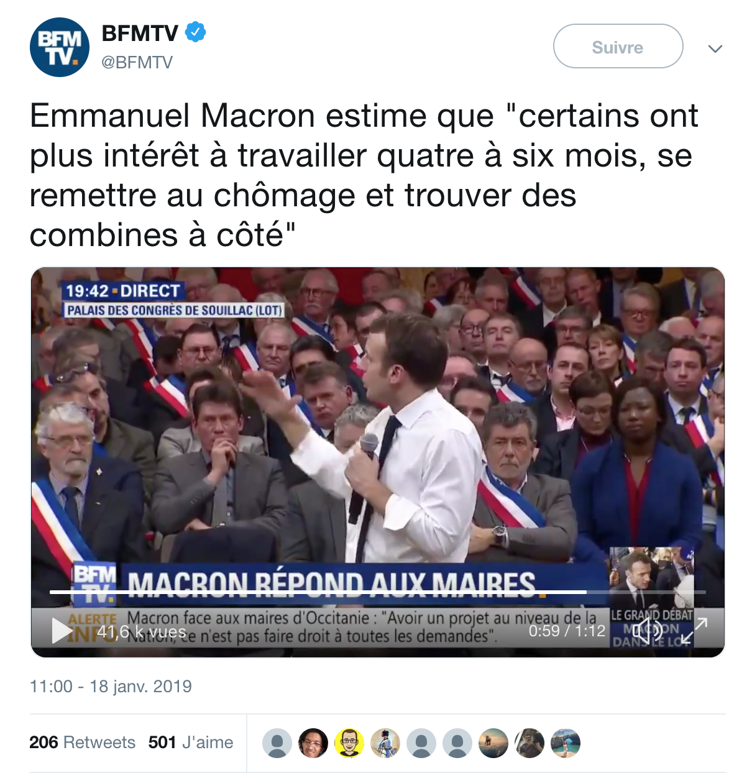Viewport: 752px width, 773px height.
Task: View the list of 501 J'aime
Action: (x=191, y=743)
